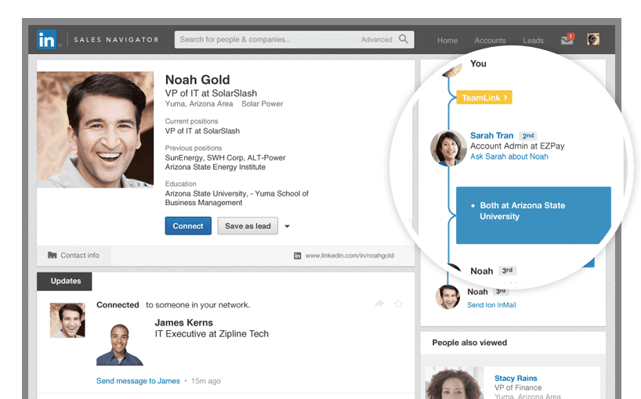641x399 pixels.
Task: Open your profile avatar in header
Action: [593, 39]
